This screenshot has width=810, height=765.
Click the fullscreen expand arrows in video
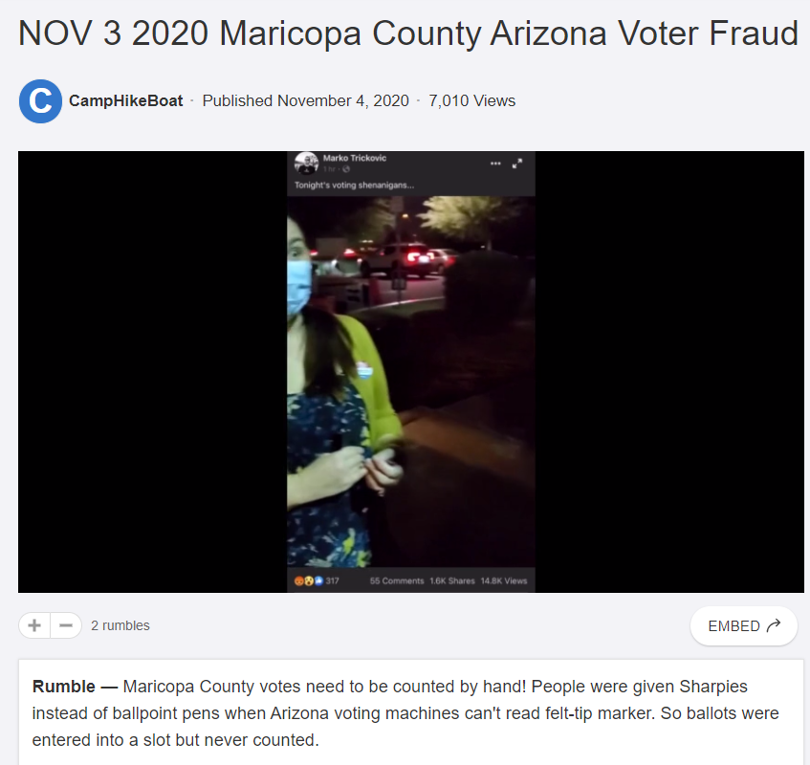[x=517, y=164]
